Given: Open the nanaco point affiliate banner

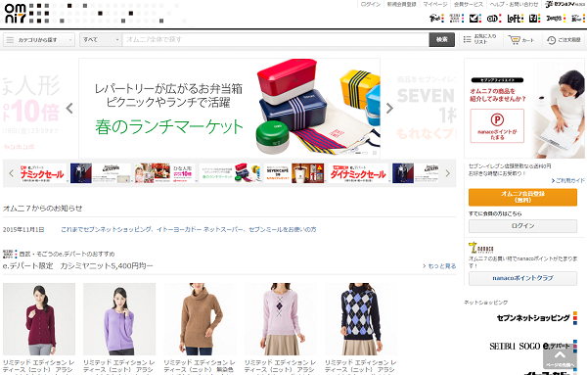Looking at the screenshot, I should pos(524,109).
